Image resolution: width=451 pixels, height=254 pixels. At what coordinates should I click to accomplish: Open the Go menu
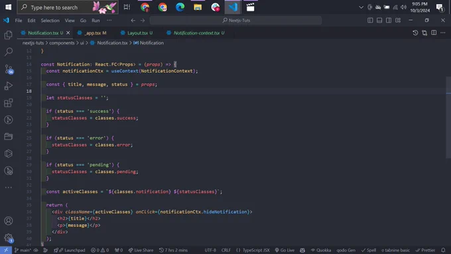tap(83, 21)
